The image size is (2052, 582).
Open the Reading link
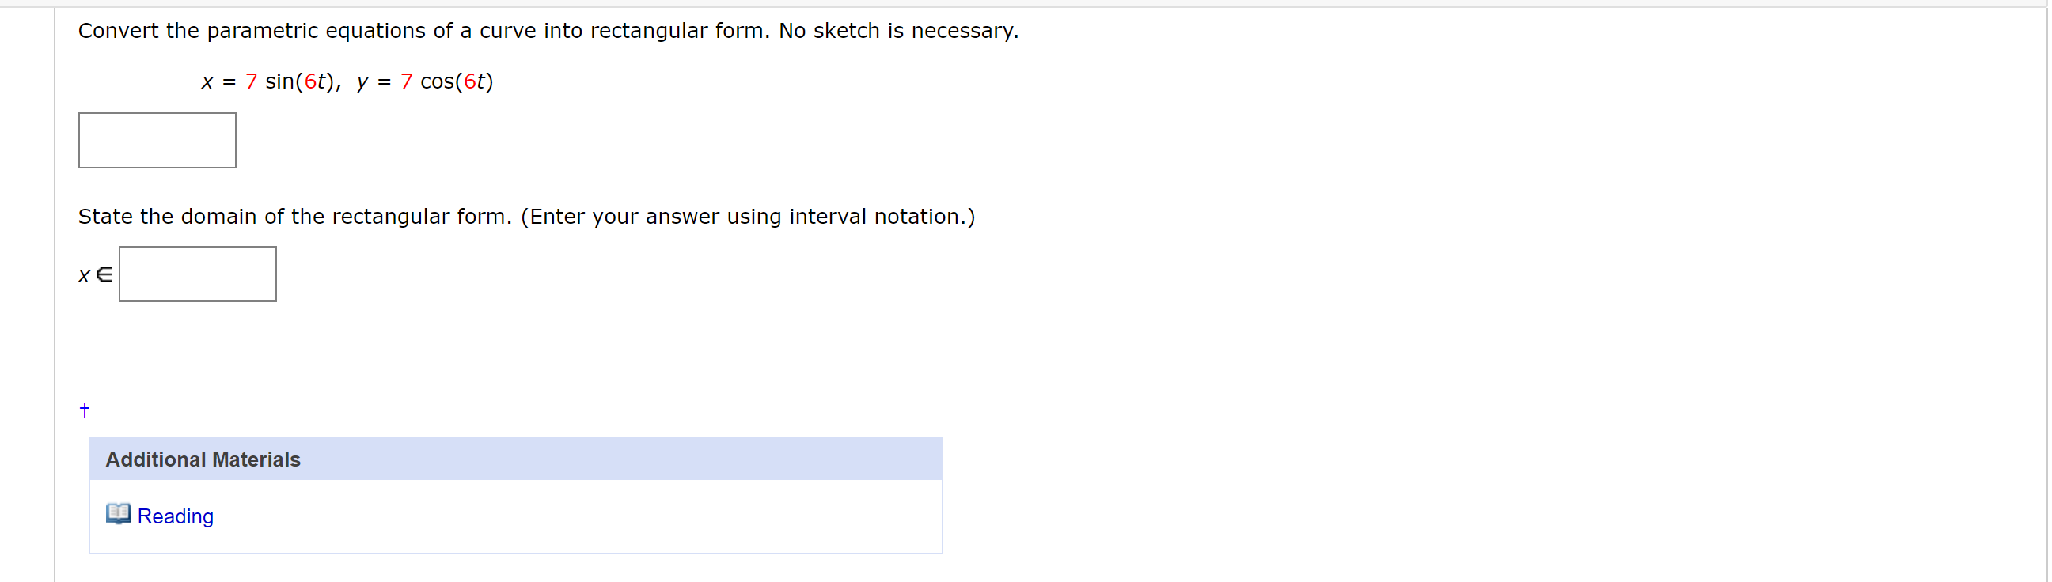pos(175,516)
